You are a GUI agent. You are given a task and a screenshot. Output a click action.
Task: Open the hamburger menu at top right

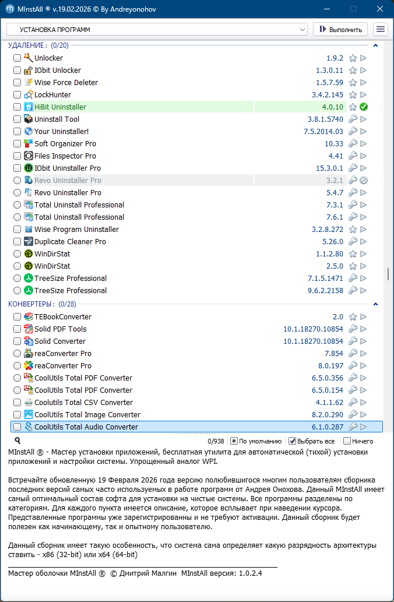click(x=381, y=29)
